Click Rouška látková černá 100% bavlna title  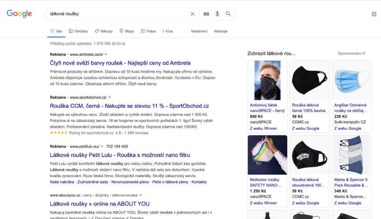click(308, 108)
